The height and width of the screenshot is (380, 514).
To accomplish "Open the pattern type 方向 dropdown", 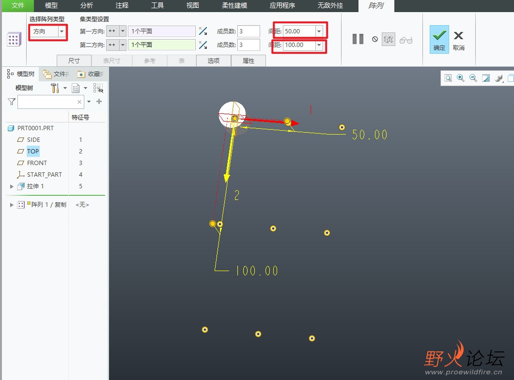I will point(62,31).
